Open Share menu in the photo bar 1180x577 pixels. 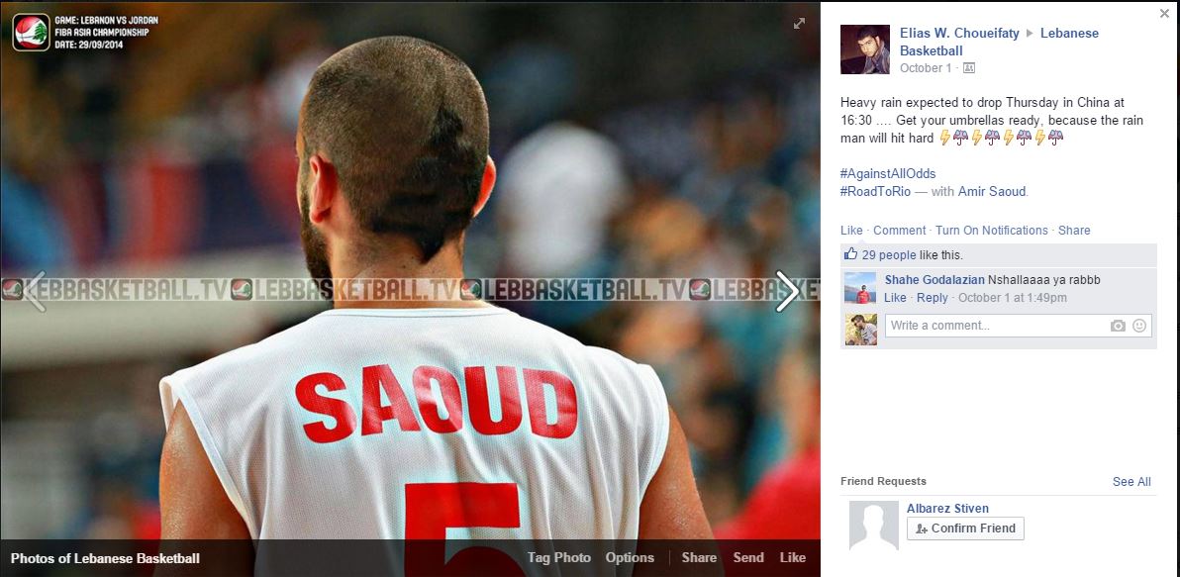pyautogui.click(x=699, y=557)
